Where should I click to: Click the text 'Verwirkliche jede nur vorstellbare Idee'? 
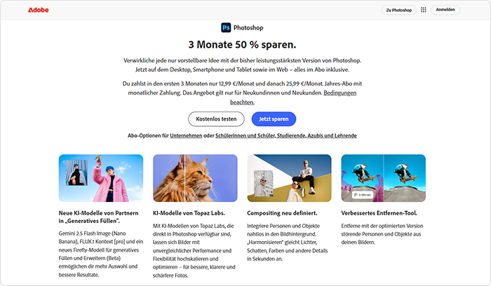point(173,60)
